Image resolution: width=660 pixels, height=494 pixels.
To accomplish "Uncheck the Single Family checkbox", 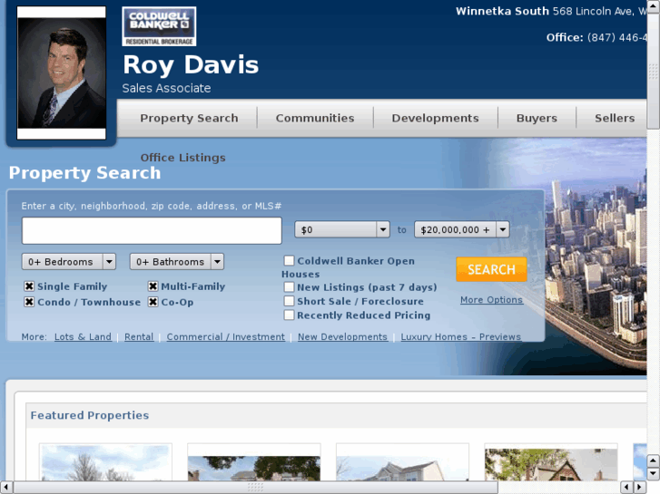I will point(29,286).
